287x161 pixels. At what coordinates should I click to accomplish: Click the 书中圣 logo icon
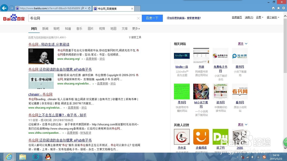coord(182,137)
